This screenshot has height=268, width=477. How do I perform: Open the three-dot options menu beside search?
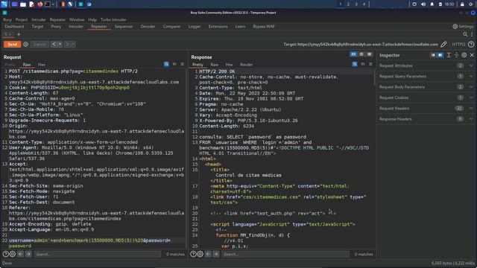point(472,34)
